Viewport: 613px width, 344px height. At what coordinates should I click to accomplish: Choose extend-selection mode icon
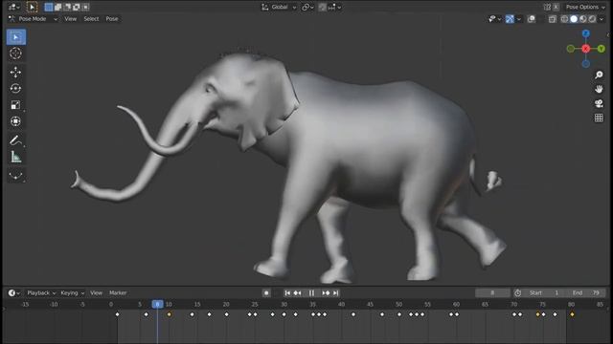point(57,7)
